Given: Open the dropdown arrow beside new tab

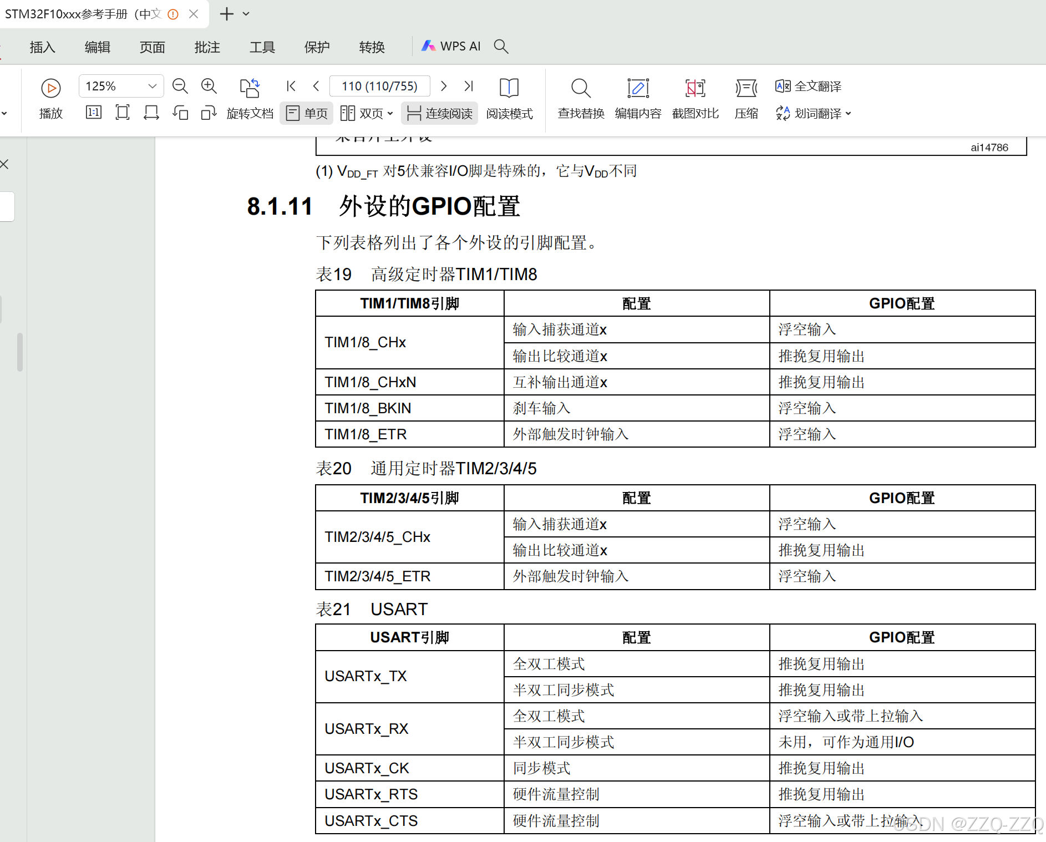Looking at the screenshot, I should coord(246,14).
